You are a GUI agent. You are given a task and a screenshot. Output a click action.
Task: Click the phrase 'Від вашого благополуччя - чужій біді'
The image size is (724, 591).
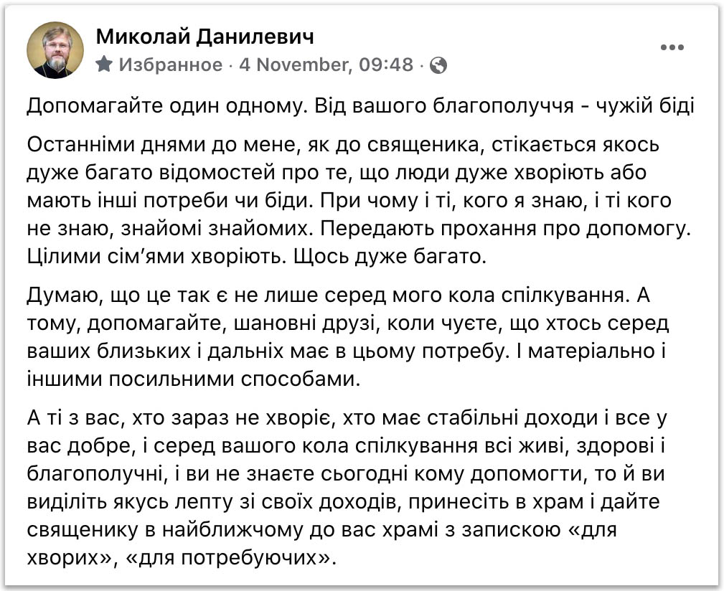point(504,106)
